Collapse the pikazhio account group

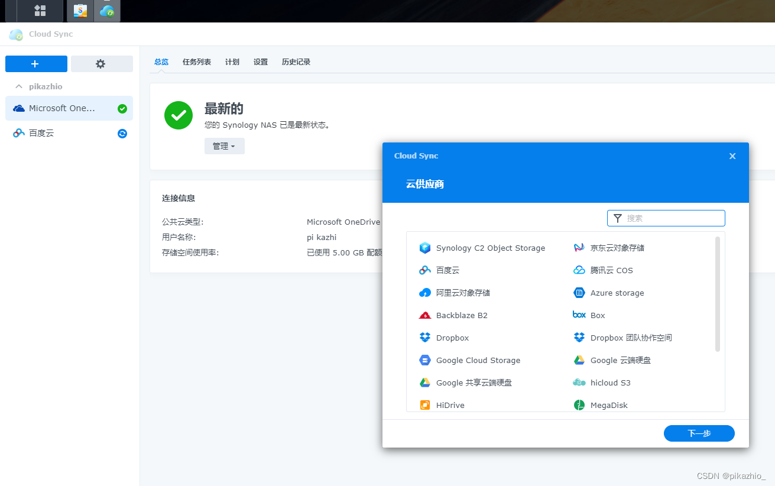pyautogui.click(x=19, y=86)
